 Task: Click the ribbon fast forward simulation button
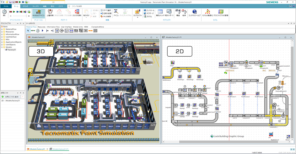pos(17,12)
